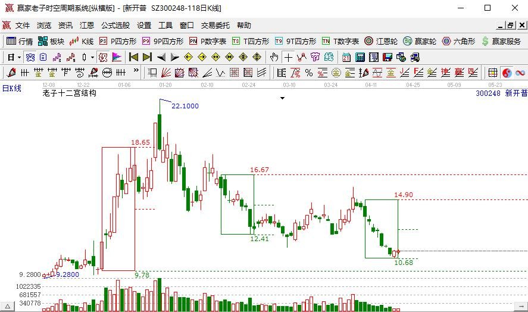Jump to the first bar button
The width and height of the screenshot is (528, 312).
tap(134, 58)
